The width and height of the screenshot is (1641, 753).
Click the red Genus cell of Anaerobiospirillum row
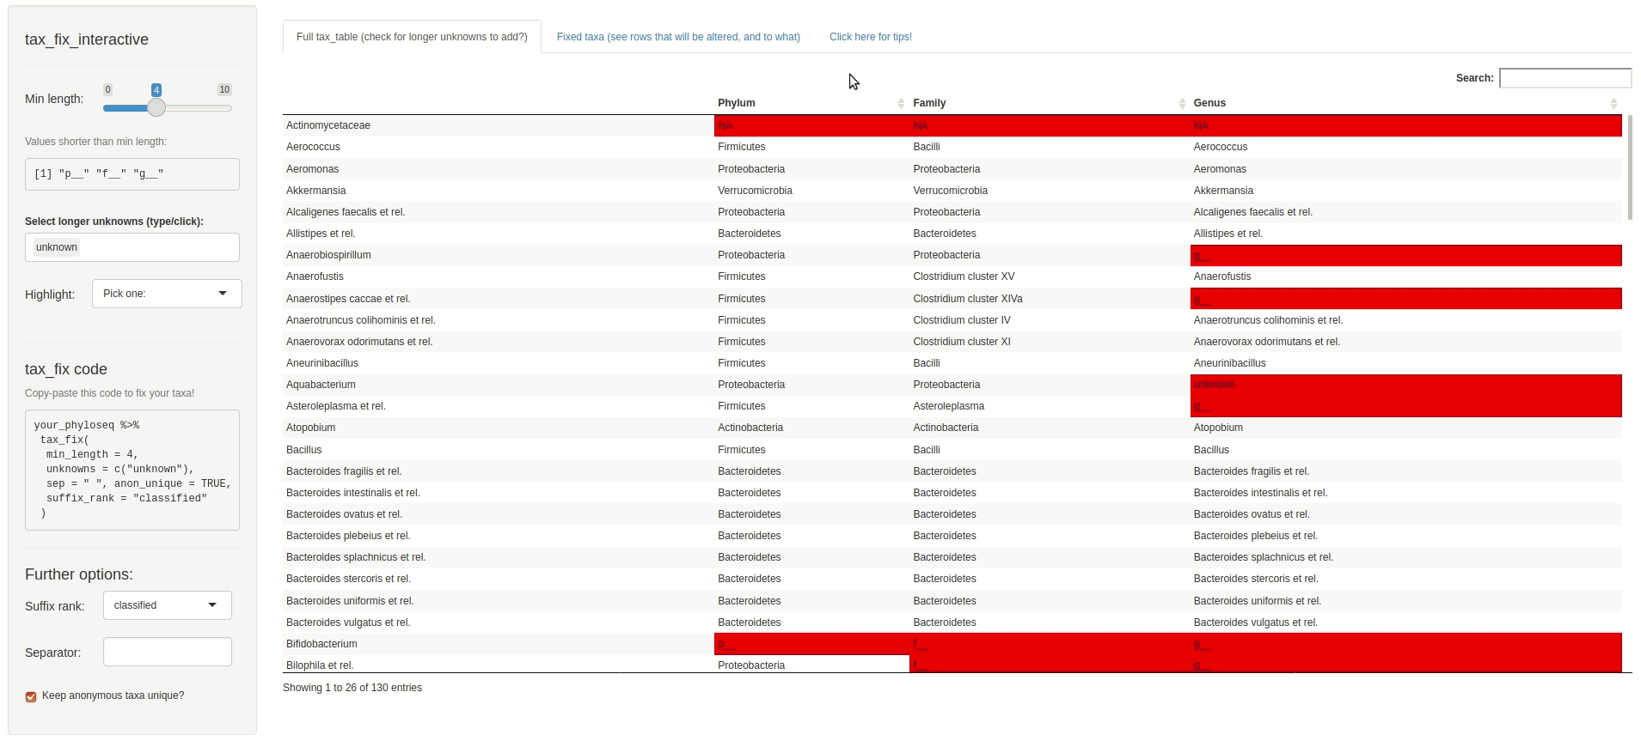coord(1405,255)
